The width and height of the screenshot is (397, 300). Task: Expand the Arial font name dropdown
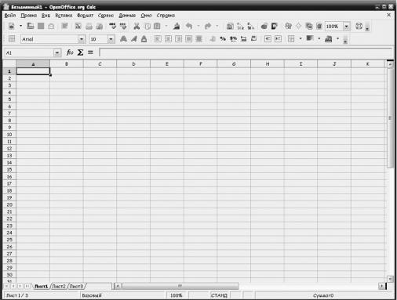click(x=82, y=39)
